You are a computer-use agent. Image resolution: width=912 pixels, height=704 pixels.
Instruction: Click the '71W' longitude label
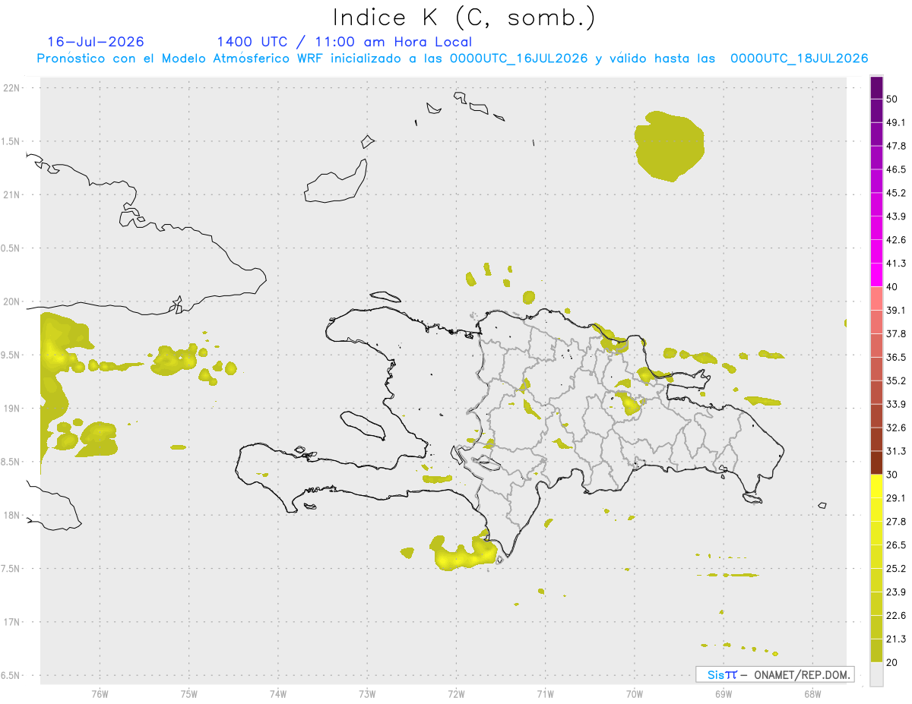pyautogui.click(x=545, y=694)
